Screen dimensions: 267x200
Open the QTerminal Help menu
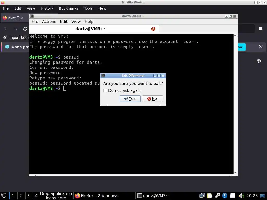click(89, 21)
